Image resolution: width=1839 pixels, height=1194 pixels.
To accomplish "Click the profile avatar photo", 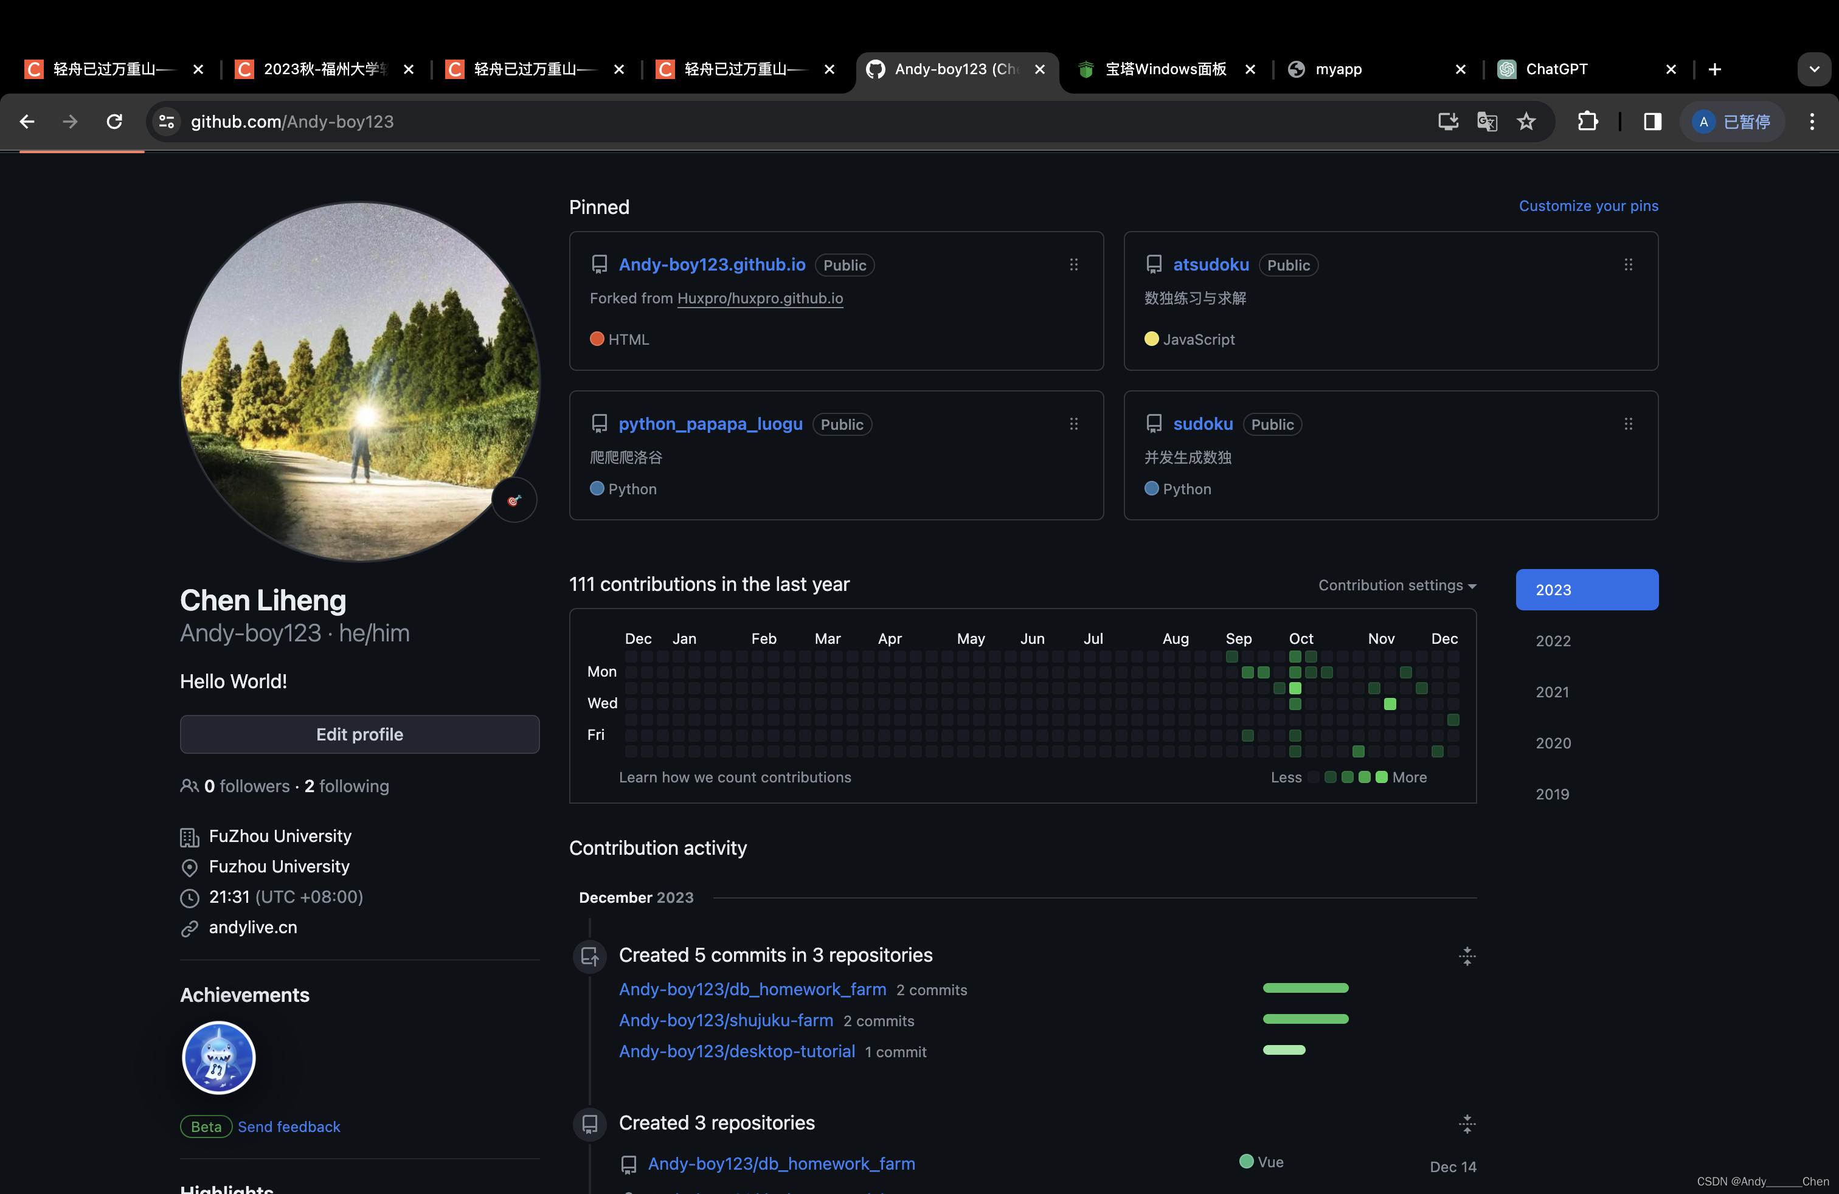I will coord(359,382).
